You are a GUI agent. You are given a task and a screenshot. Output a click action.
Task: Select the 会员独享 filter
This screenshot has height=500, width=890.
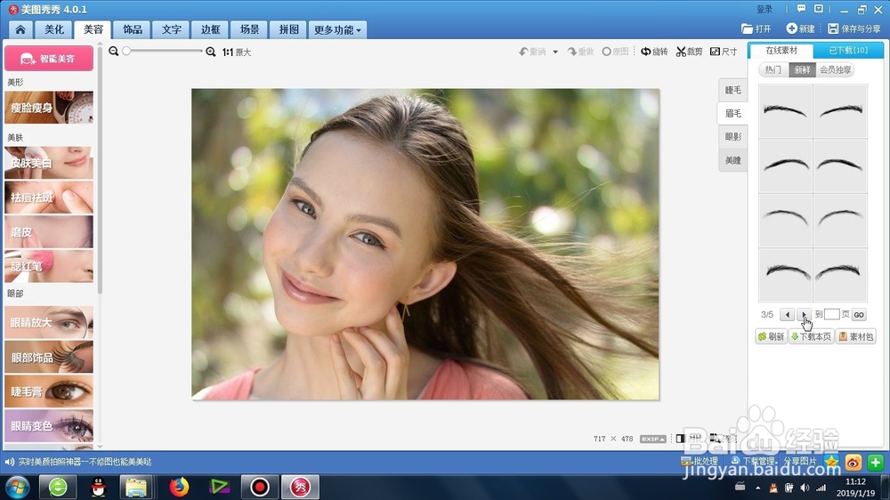tap(835, 69)
